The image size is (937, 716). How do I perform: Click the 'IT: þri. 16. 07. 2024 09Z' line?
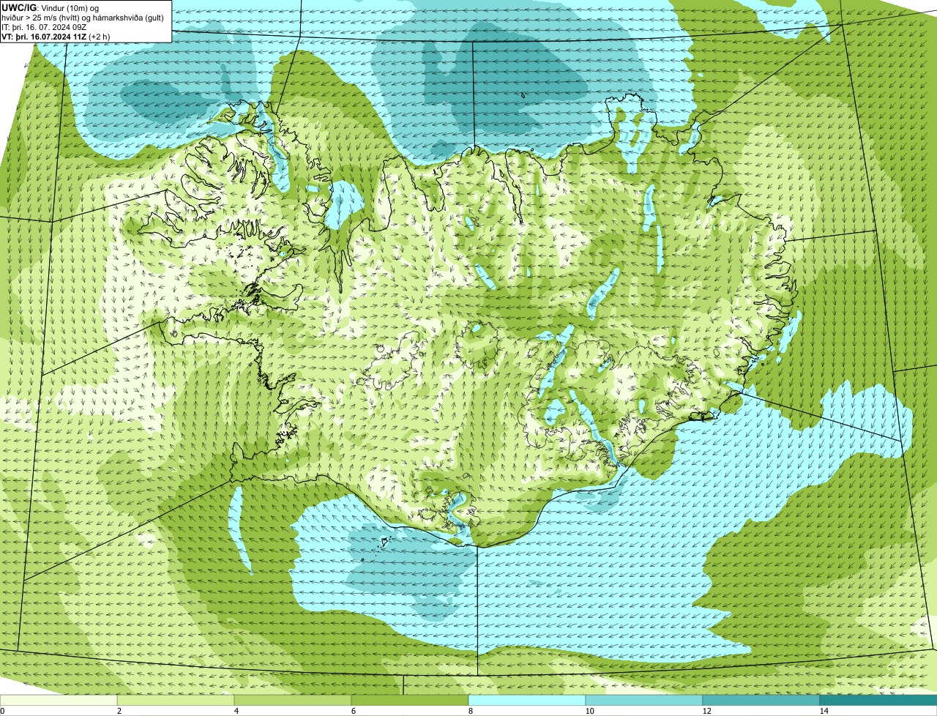[x=45, y=26]
